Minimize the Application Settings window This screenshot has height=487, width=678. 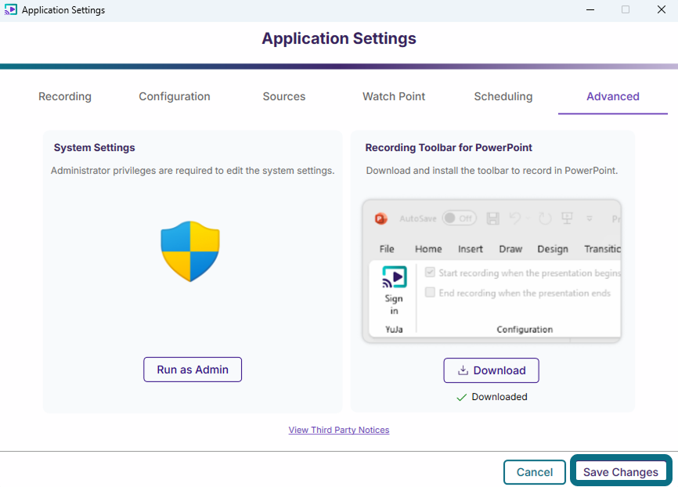pos(590,9)
